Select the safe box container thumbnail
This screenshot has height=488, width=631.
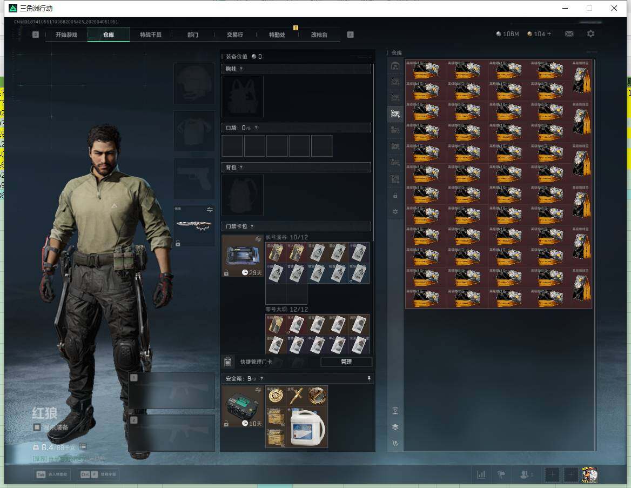(x=243, y=406)
